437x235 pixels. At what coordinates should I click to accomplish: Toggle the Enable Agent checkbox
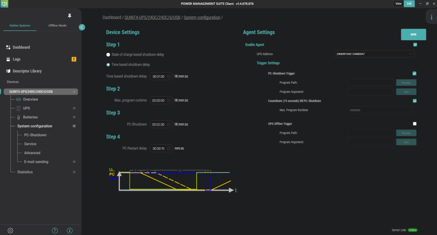click(x=415, y=45)
